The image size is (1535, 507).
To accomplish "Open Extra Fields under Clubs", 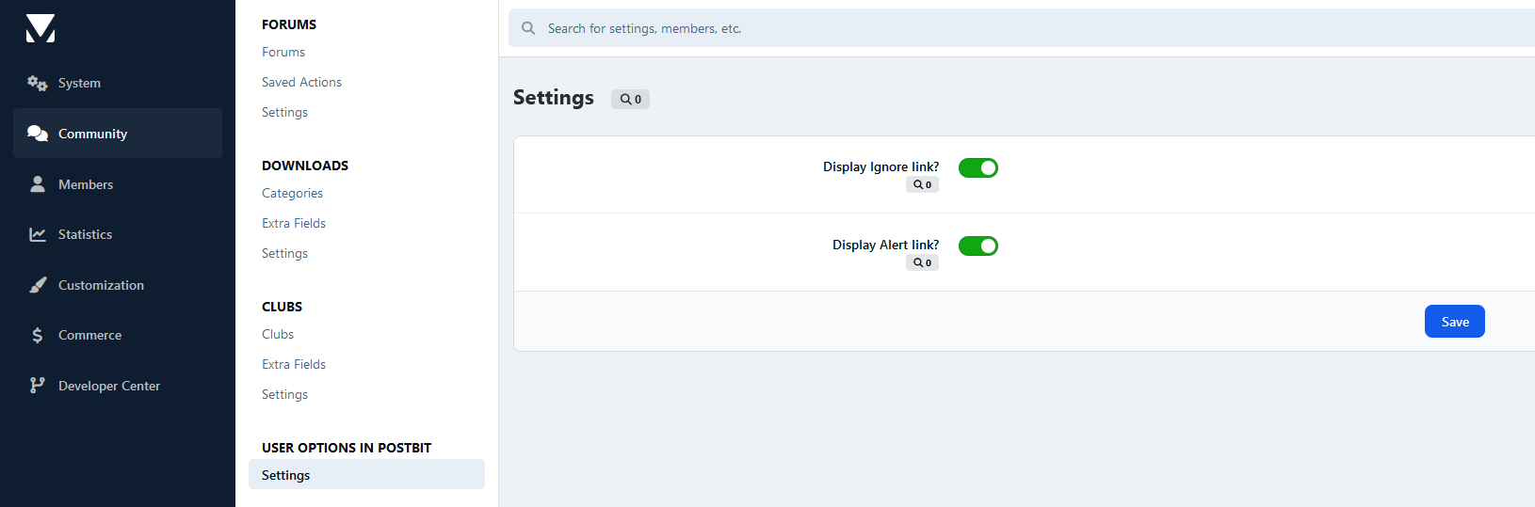I will 294,364.
